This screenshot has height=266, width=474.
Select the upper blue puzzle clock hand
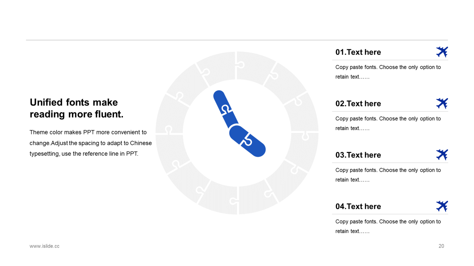click(226, 109)
